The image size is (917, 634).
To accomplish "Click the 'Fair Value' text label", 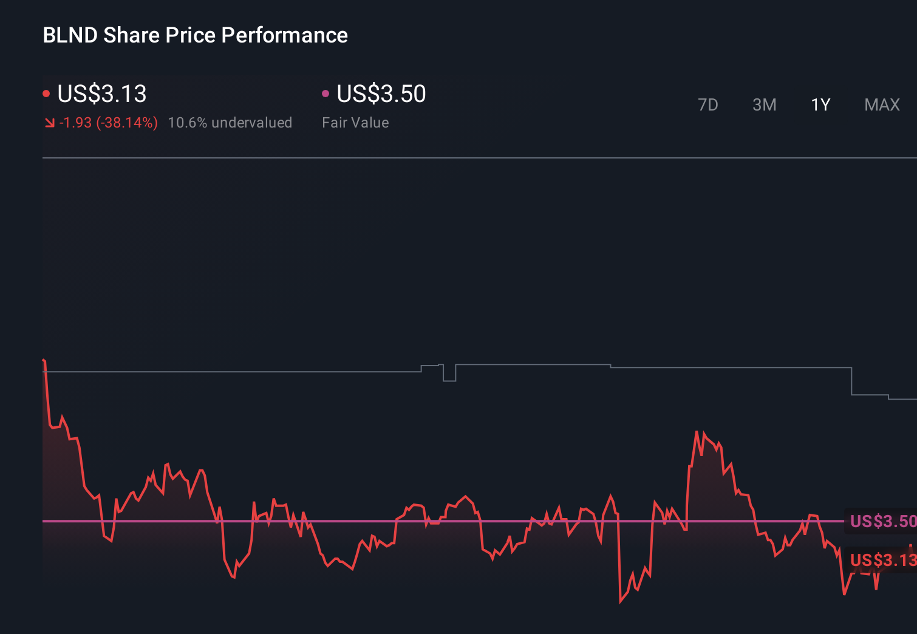I will click(355, 122).
